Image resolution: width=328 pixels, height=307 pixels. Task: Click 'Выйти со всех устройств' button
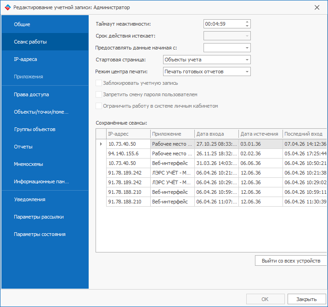(291, 261)
